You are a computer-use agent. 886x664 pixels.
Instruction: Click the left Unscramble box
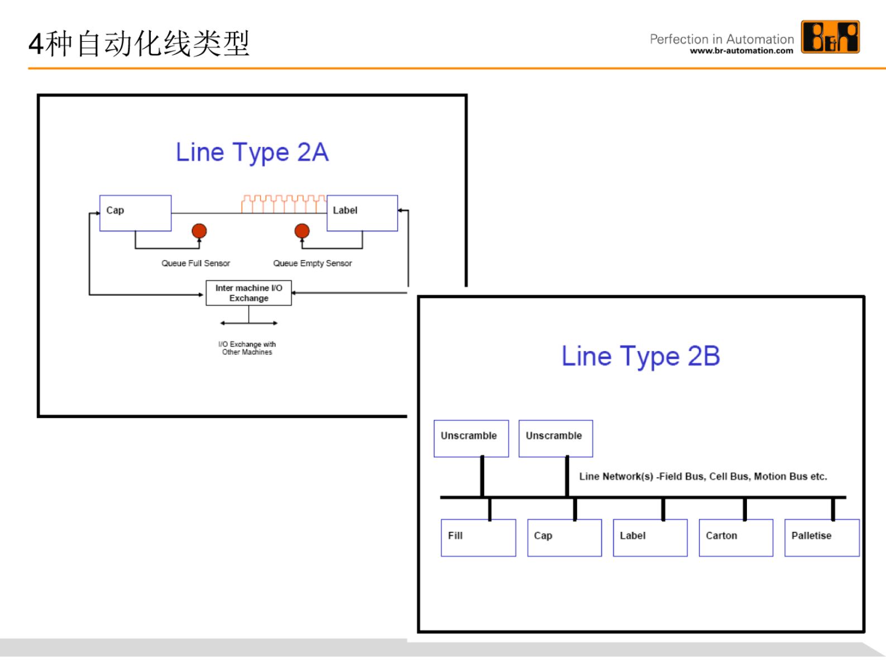pos(471,439)
